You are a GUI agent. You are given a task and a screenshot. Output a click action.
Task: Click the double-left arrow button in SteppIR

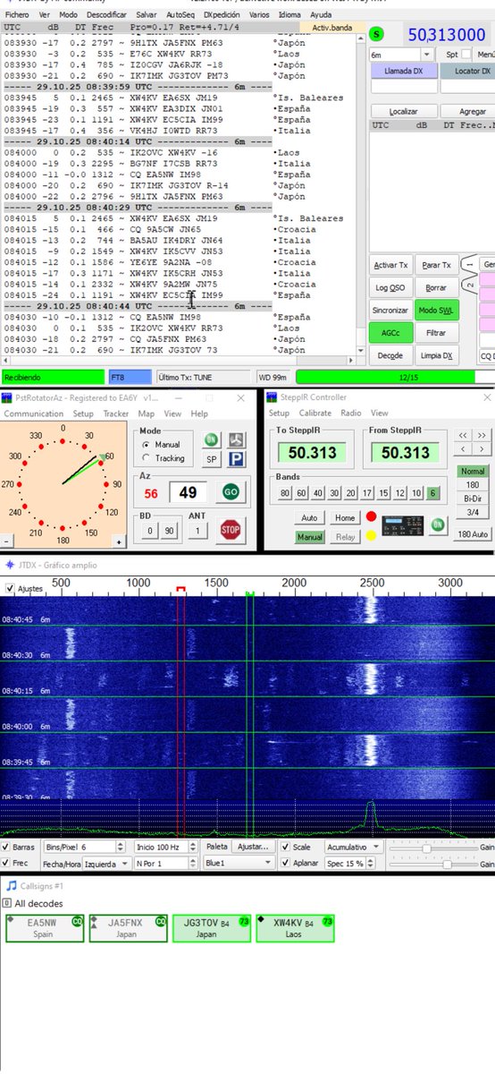click(x=464, y=435)
